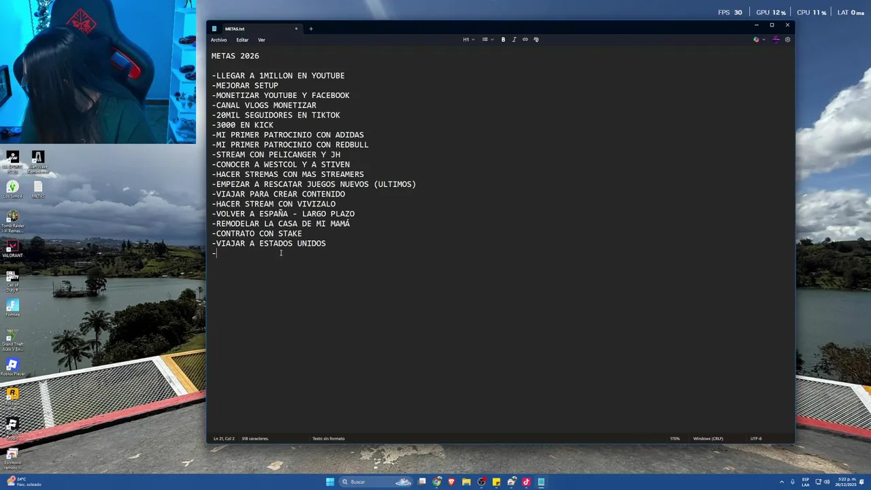Viewport: 871px width, 490px height.
Task: Open the list style dropdown
Action: [x=487, y=39]
